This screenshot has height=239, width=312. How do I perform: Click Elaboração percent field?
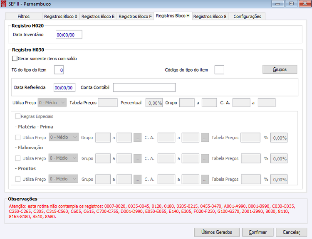(279, 158)
